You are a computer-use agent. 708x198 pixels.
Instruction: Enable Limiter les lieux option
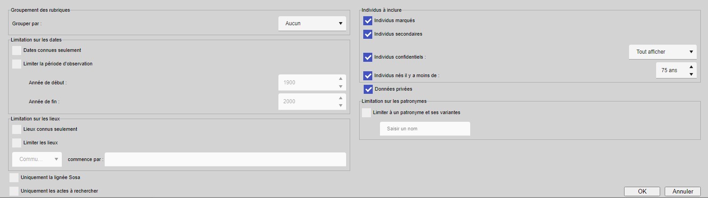17,143
